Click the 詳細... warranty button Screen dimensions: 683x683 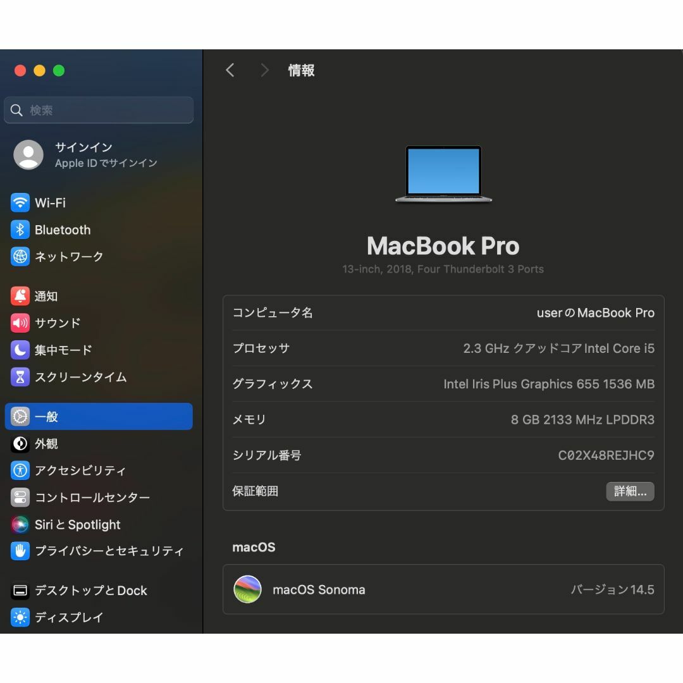click(630, 491)
